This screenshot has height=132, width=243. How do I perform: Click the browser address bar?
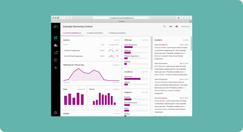[x=121, y=18]
